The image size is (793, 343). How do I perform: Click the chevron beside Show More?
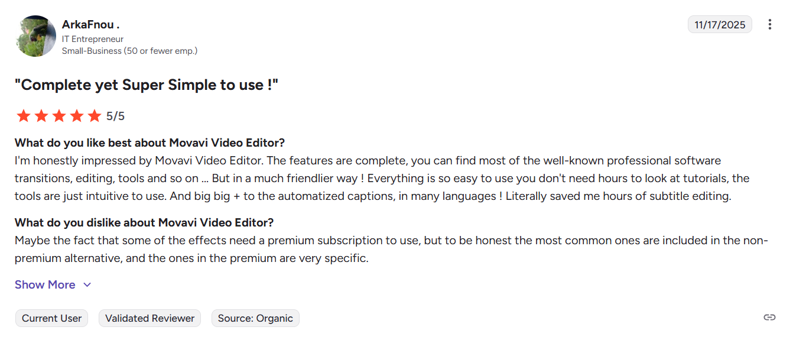tap(87, 285)
